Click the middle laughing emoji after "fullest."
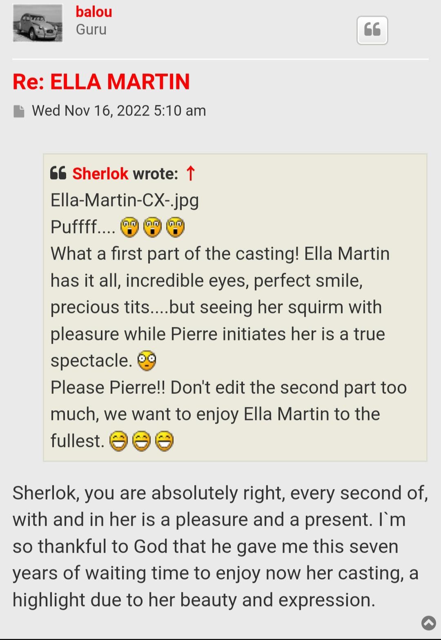The image size is (441, 640). point(142,441)
